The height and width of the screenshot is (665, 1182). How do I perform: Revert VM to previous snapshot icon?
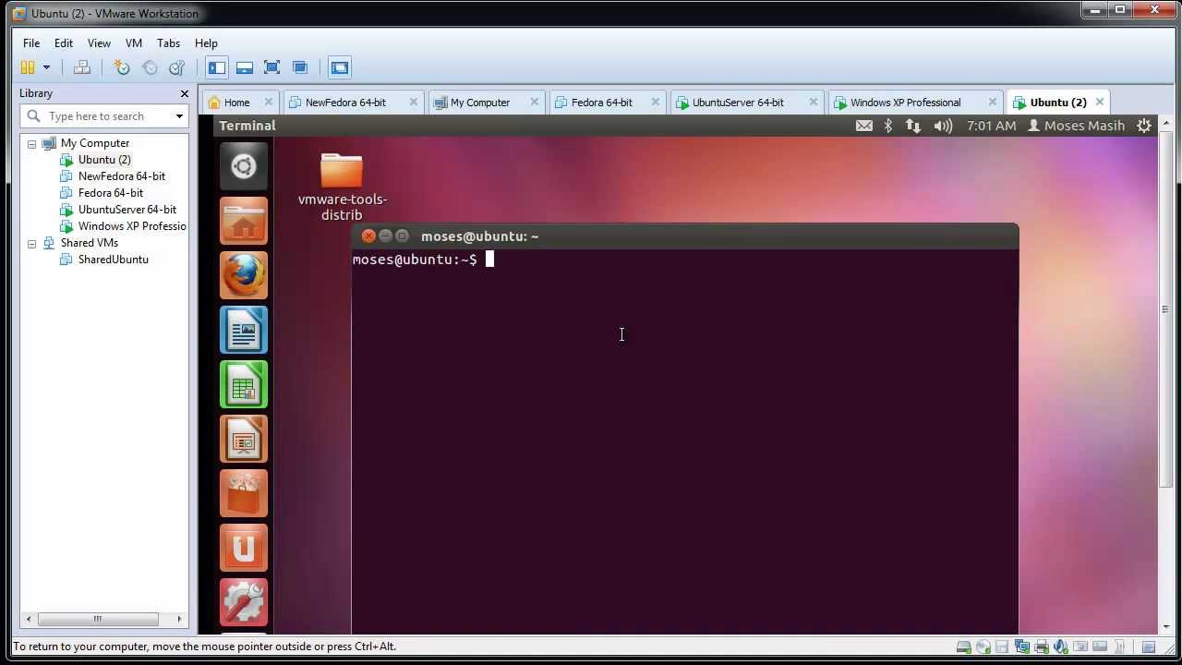pyautogui.click(x=150, y=67)
